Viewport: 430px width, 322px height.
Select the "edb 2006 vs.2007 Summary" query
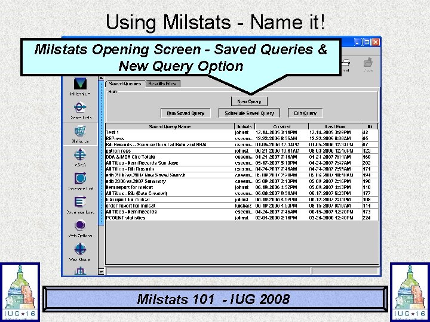pos(242,181)
